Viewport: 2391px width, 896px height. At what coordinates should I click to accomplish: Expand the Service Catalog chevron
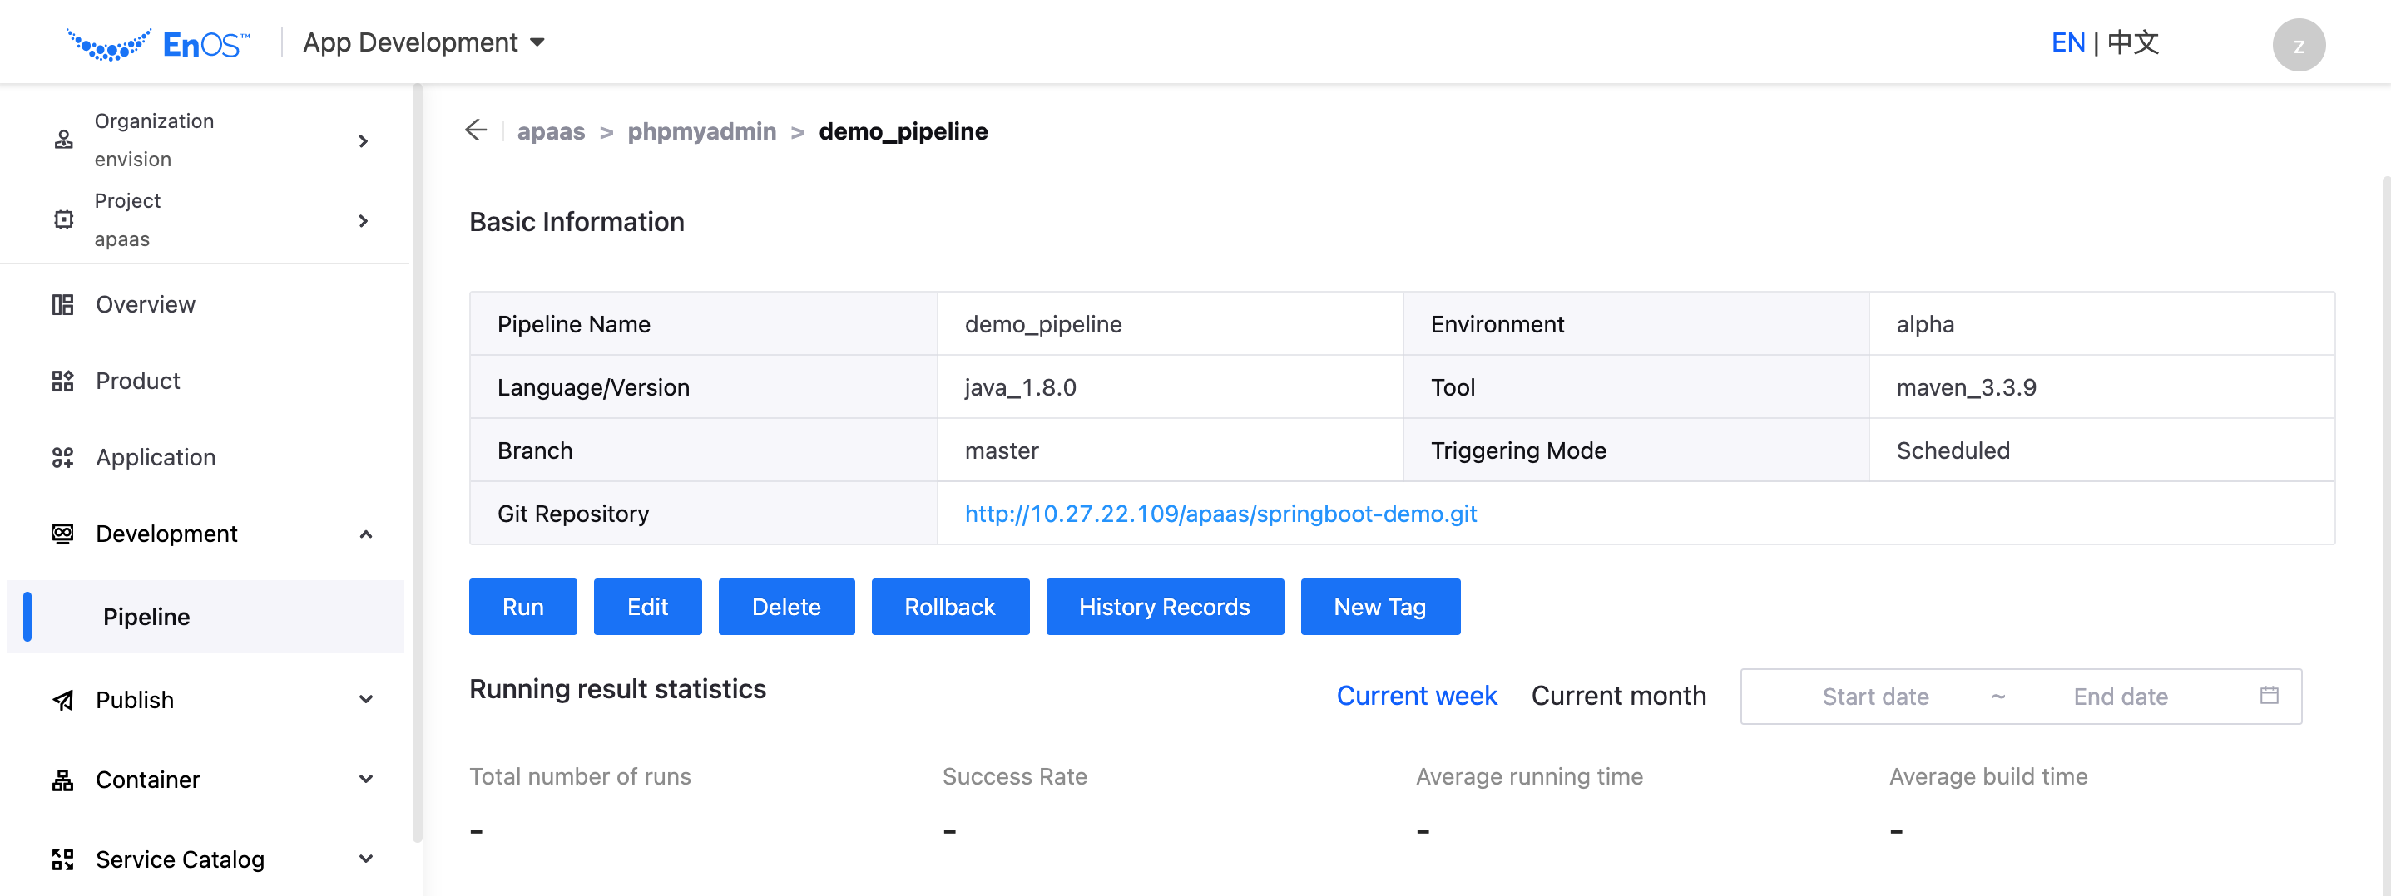pos(366,859)
